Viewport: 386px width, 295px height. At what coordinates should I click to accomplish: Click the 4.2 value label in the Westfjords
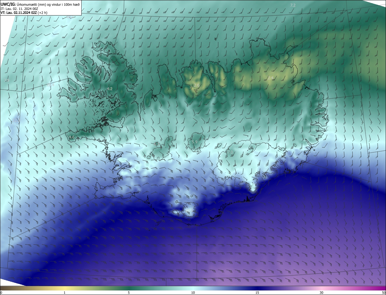tap(110, 89)
